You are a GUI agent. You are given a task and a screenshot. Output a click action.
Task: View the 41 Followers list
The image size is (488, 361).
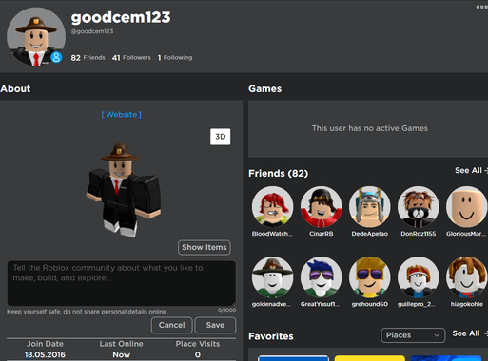[131, 58]
